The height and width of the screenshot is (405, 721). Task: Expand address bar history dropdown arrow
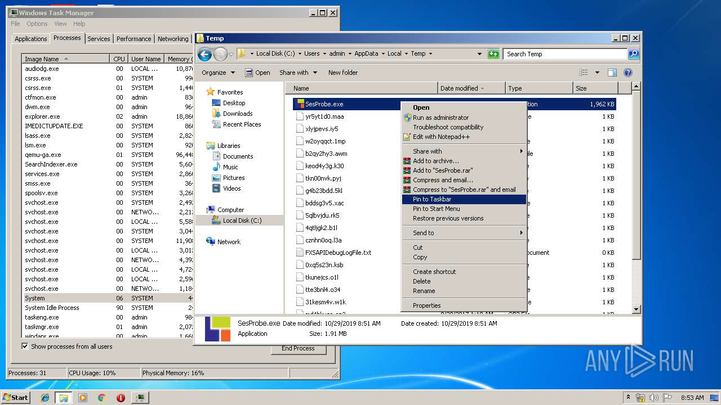480,54
